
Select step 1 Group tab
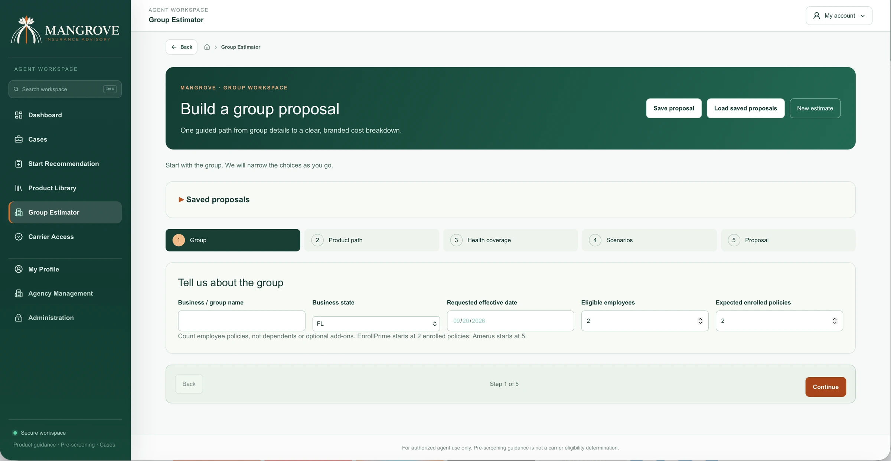click(x=233, y=240)
